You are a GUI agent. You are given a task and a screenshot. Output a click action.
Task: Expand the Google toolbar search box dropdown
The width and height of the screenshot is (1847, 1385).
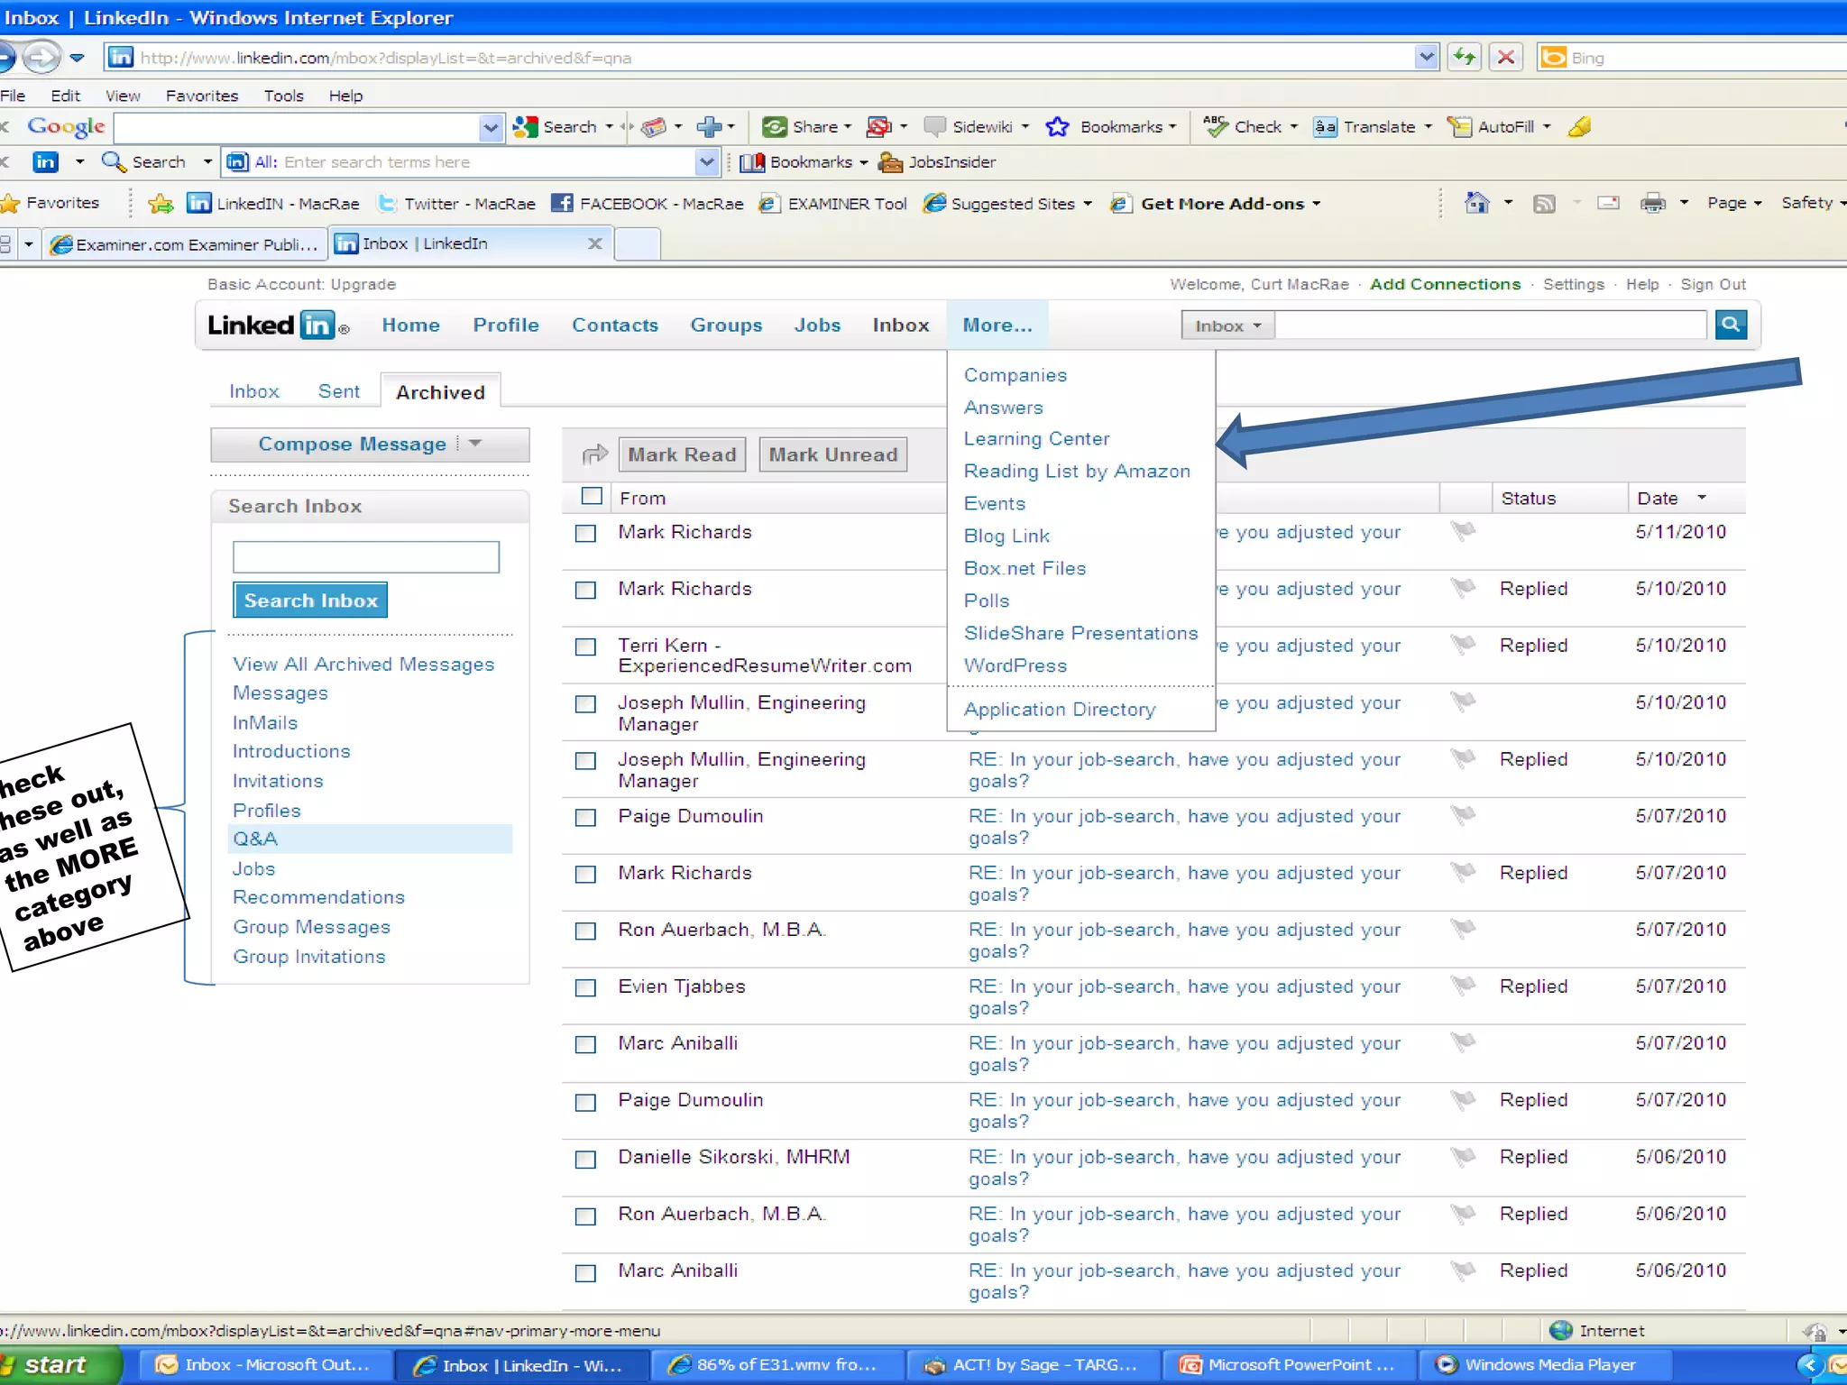[x=490, y=127]
